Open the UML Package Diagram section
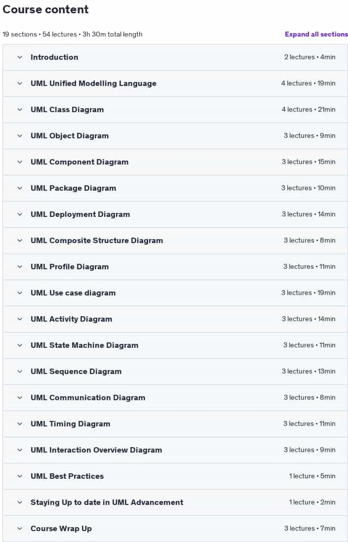The width and height of the screenshot is (348, 542). [x=176, y=188]
